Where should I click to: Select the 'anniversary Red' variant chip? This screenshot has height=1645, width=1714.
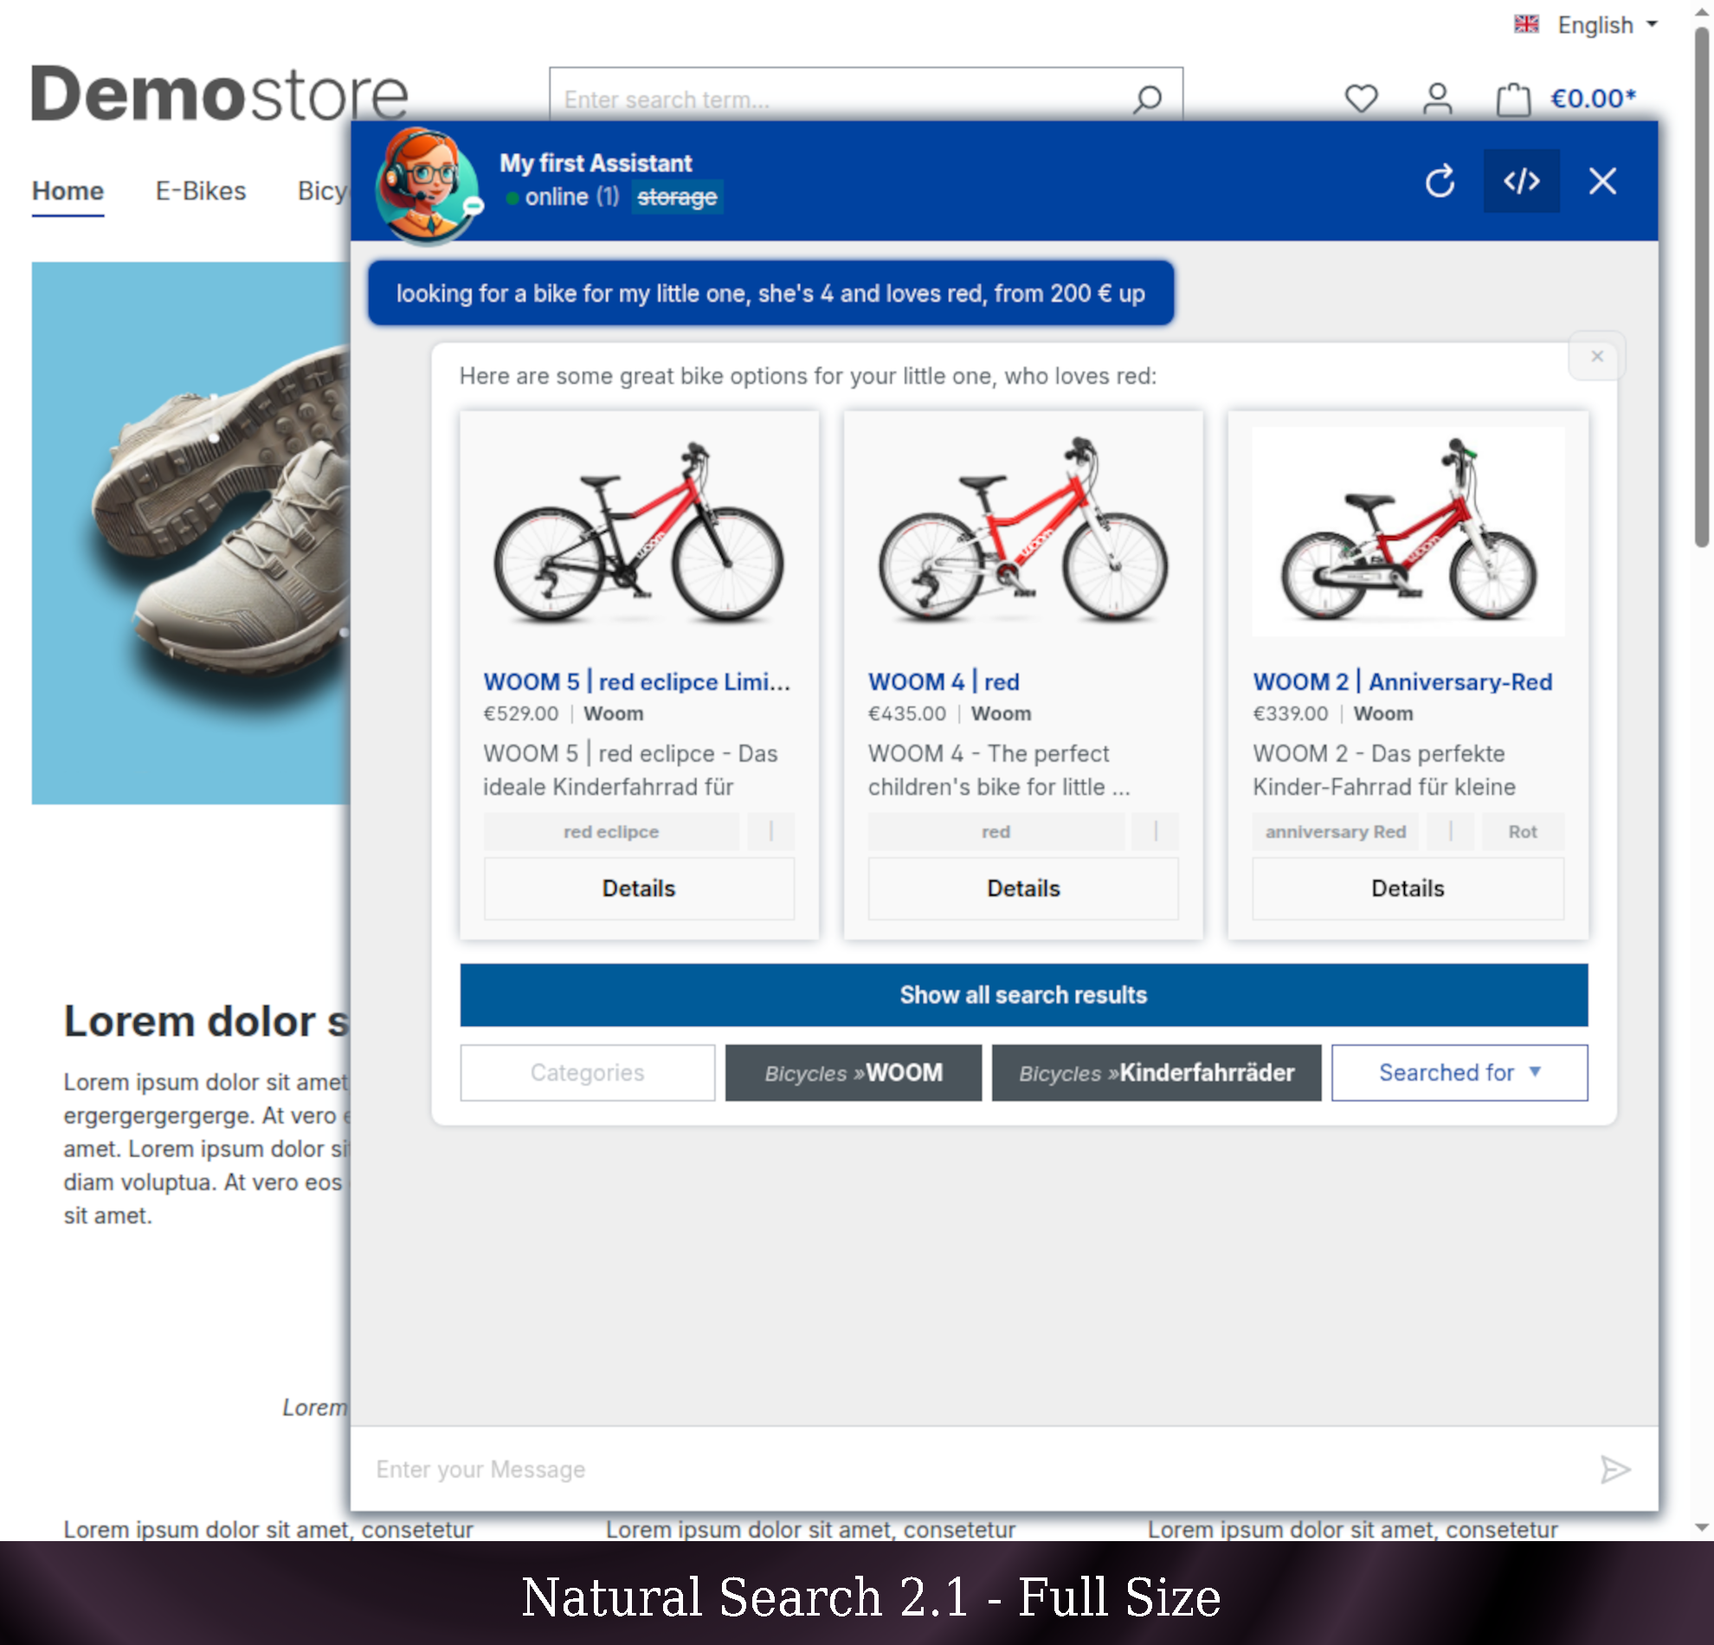pos(1336,832)
